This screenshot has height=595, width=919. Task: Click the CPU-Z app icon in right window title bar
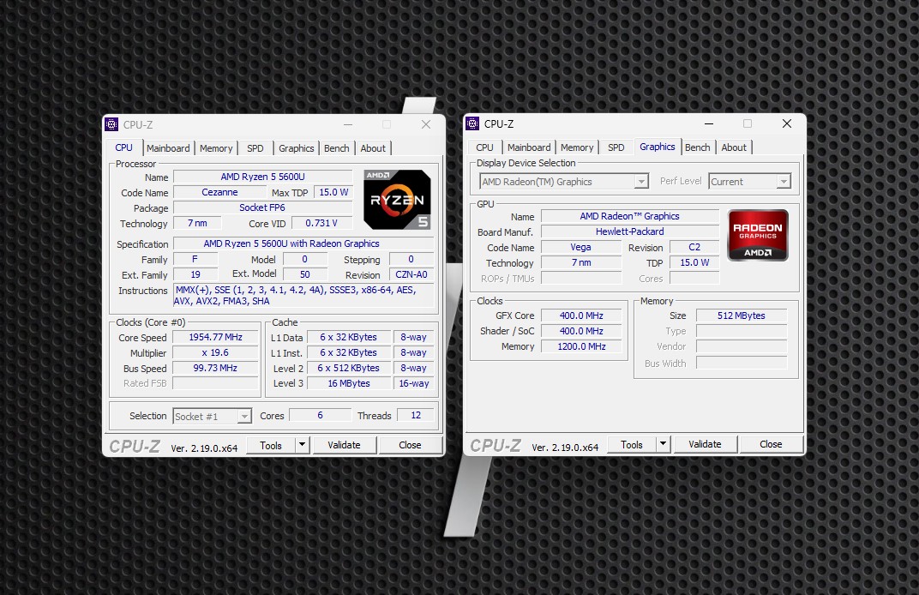[472, 123]
